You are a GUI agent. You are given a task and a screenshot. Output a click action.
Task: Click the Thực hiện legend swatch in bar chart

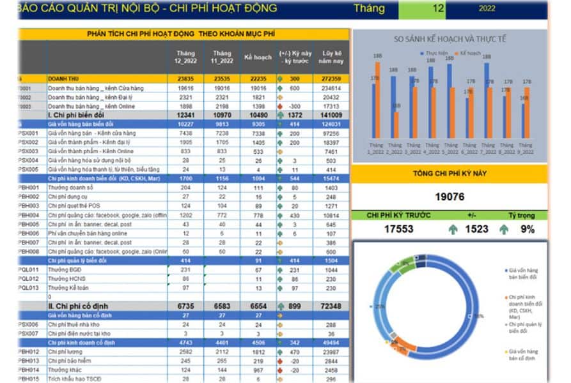coord(421,54)
